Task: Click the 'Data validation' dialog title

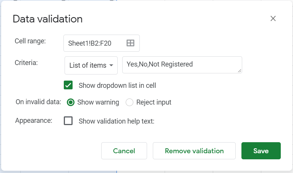Action: pyautogui.click(x=47, y=19)
